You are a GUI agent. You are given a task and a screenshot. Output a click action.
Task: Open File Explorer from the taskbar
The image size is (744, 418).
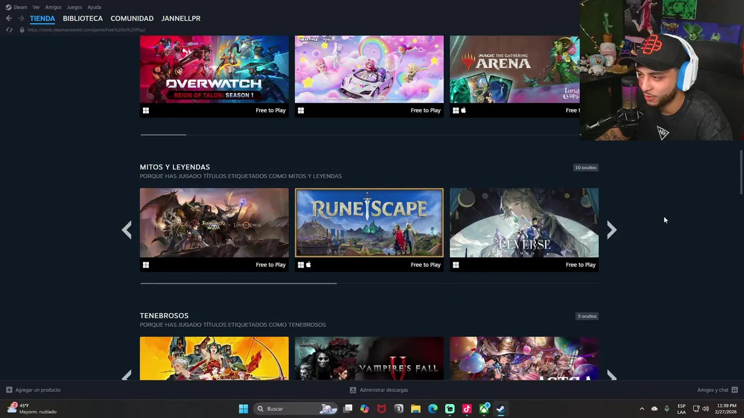coord(416,409)
